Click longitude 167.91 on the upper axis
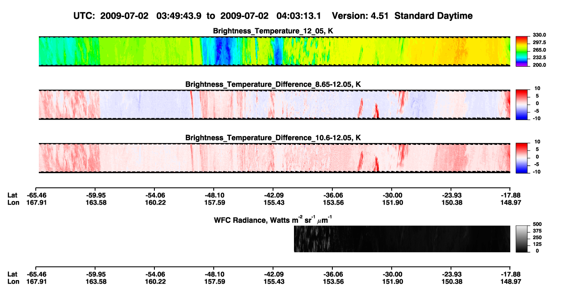Viewport: 567px width, 291px height. 36,203
